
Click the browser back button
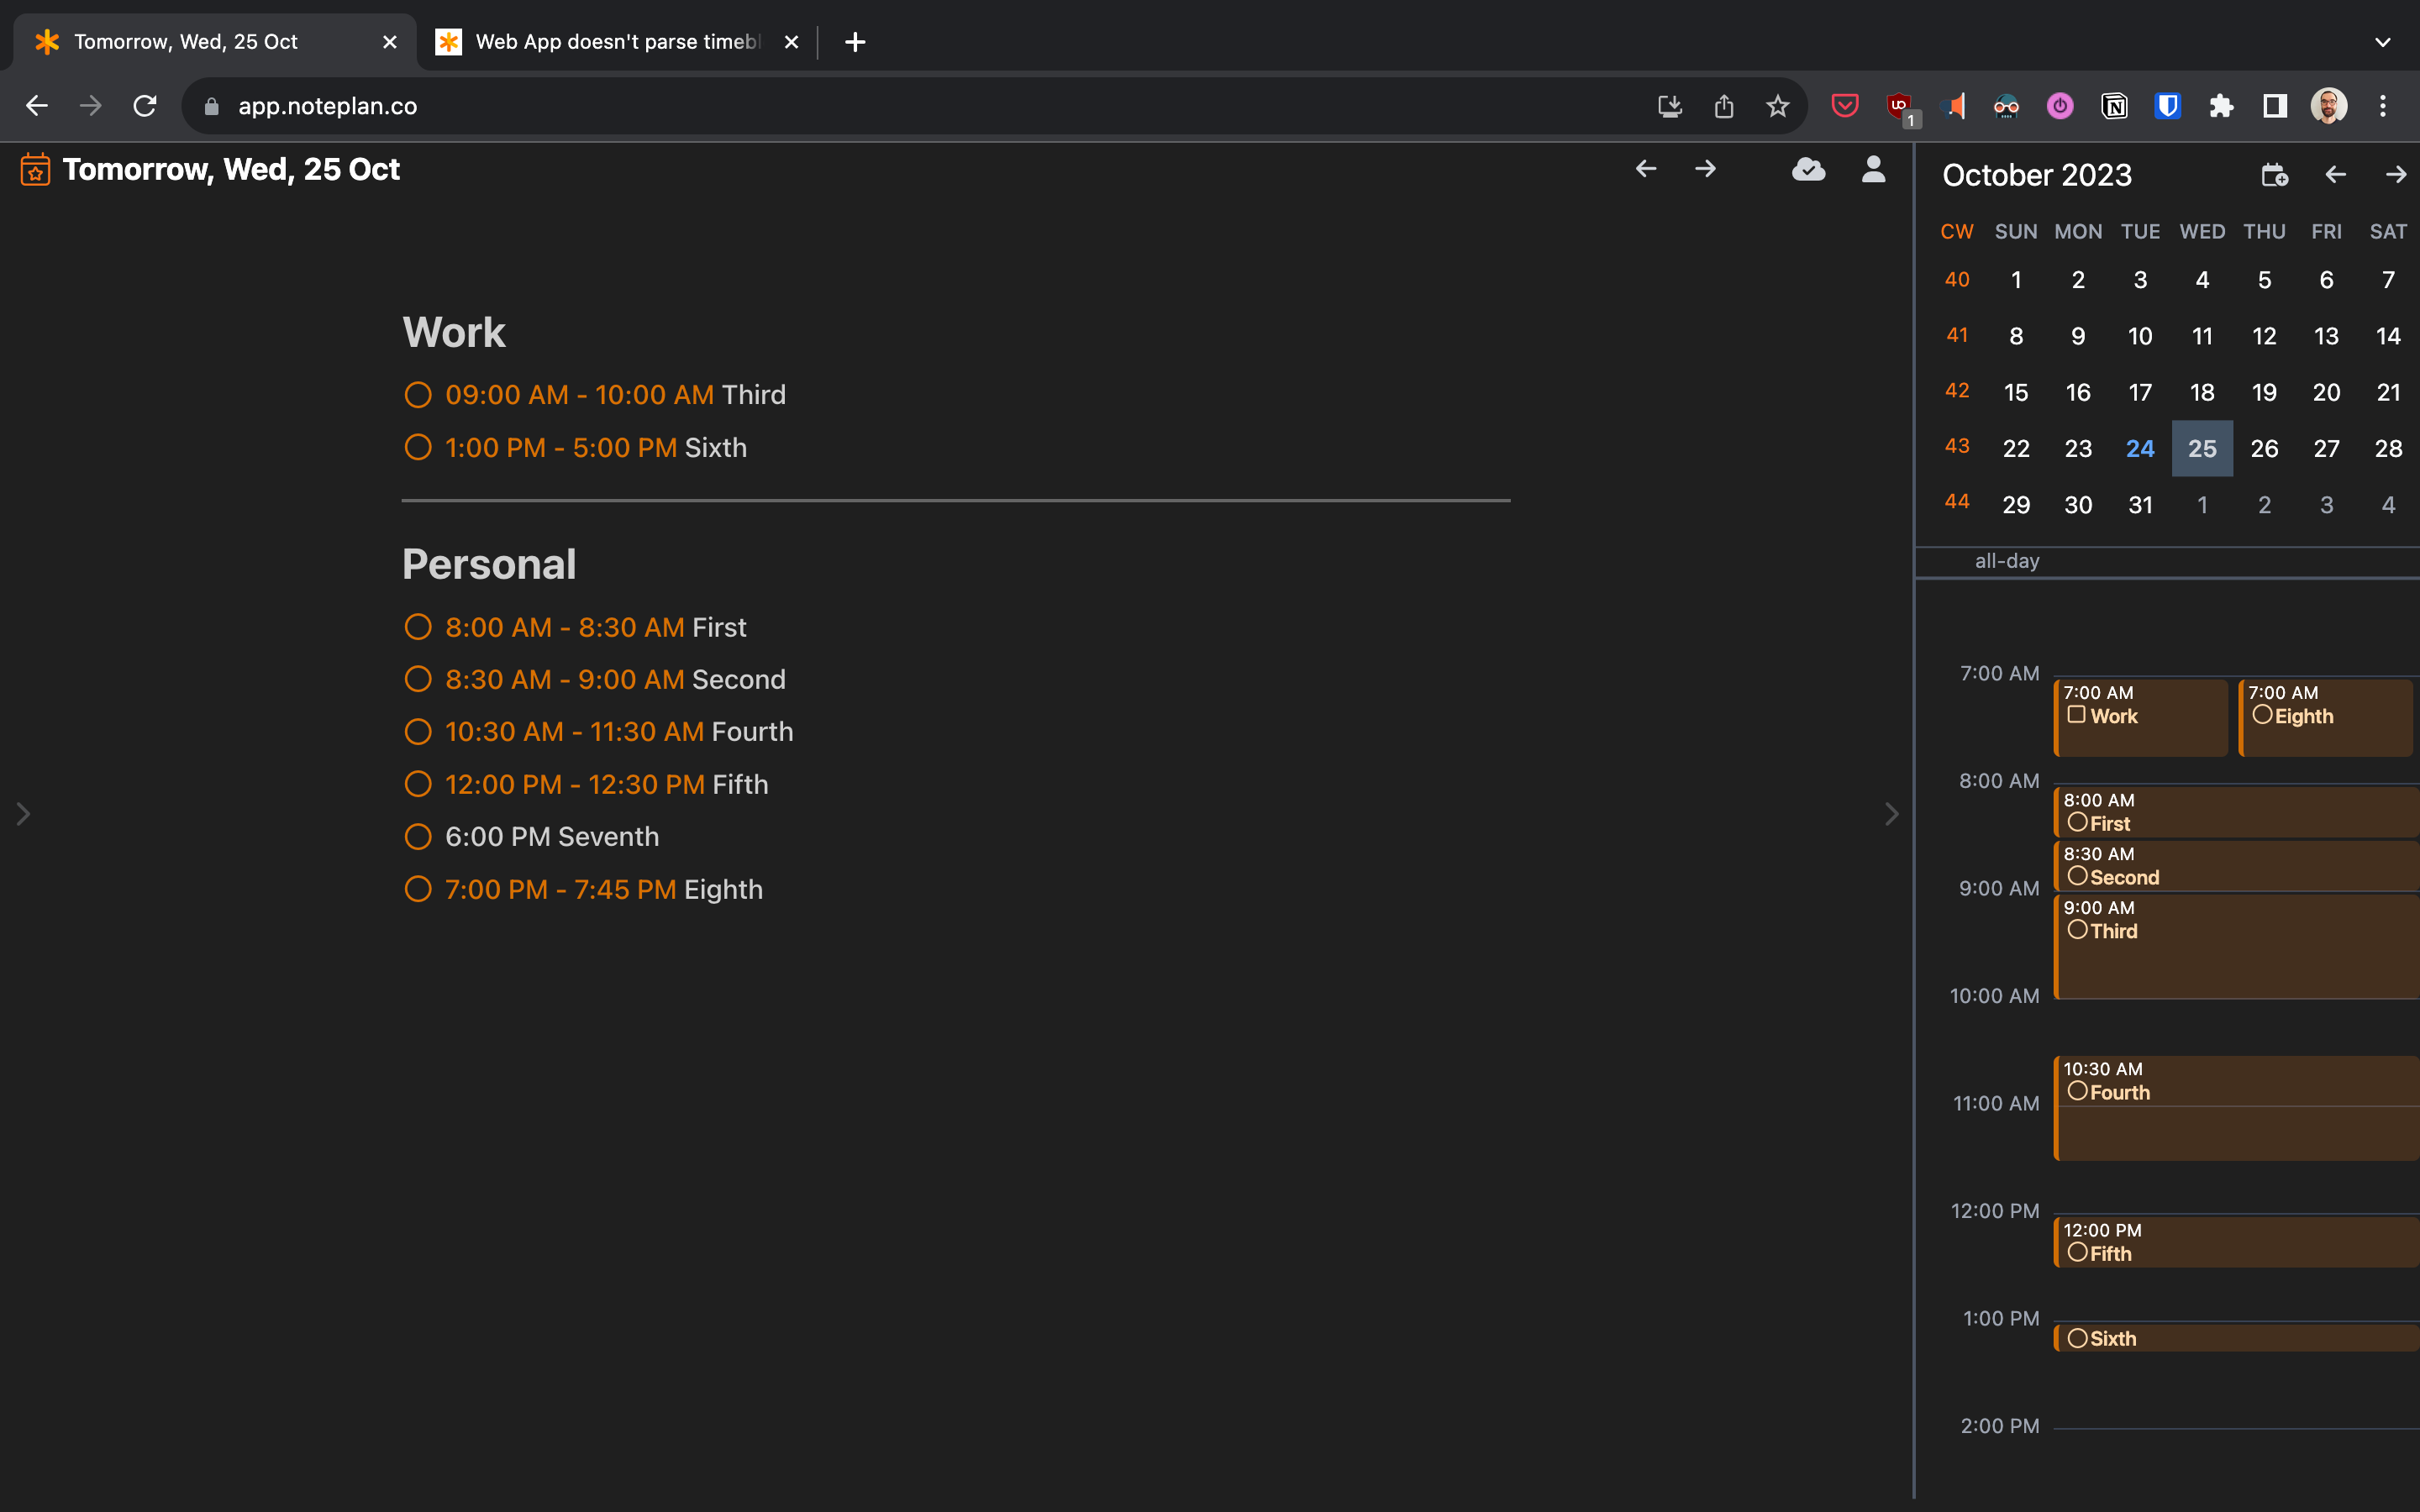pyautogui.click(x=37, y=106)
